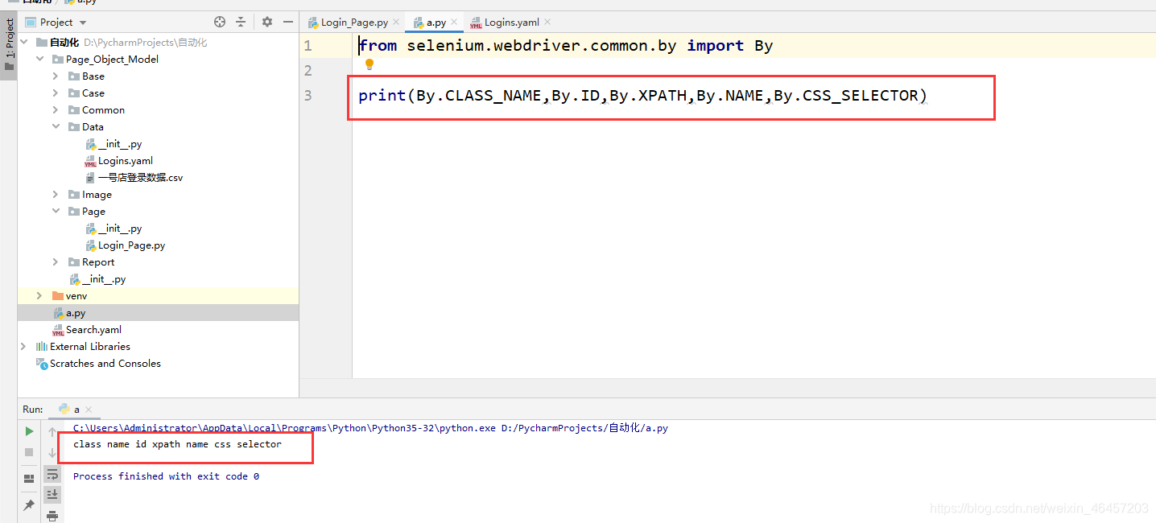Expand the Case folder arrow
The image size is (1156, 523).
(x=55, y=93)
